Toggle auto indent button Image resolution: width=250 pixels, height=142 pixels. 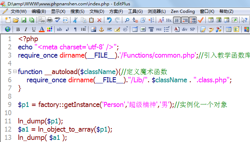tap(185, 20)
